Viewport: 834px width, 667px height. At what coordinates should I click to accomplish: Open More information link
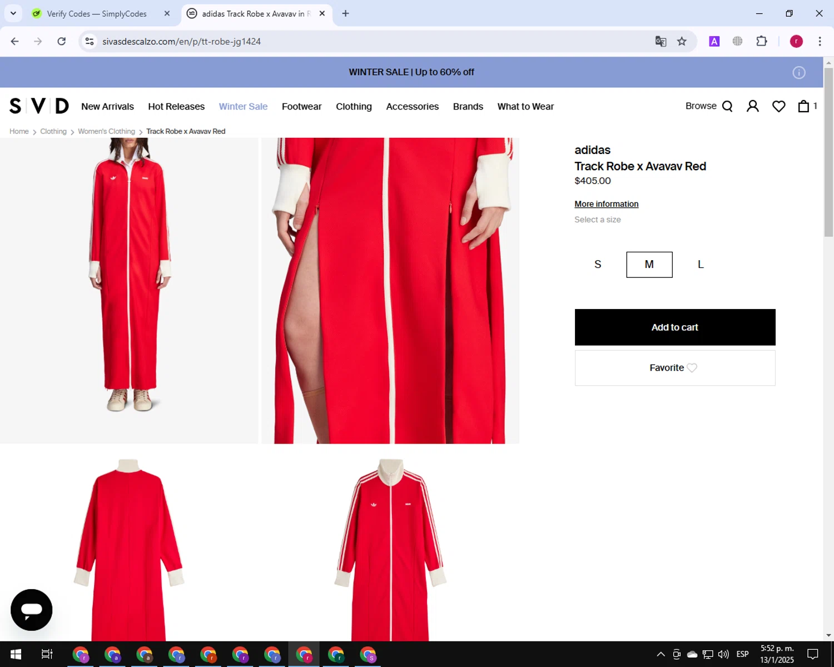[607, 204]
